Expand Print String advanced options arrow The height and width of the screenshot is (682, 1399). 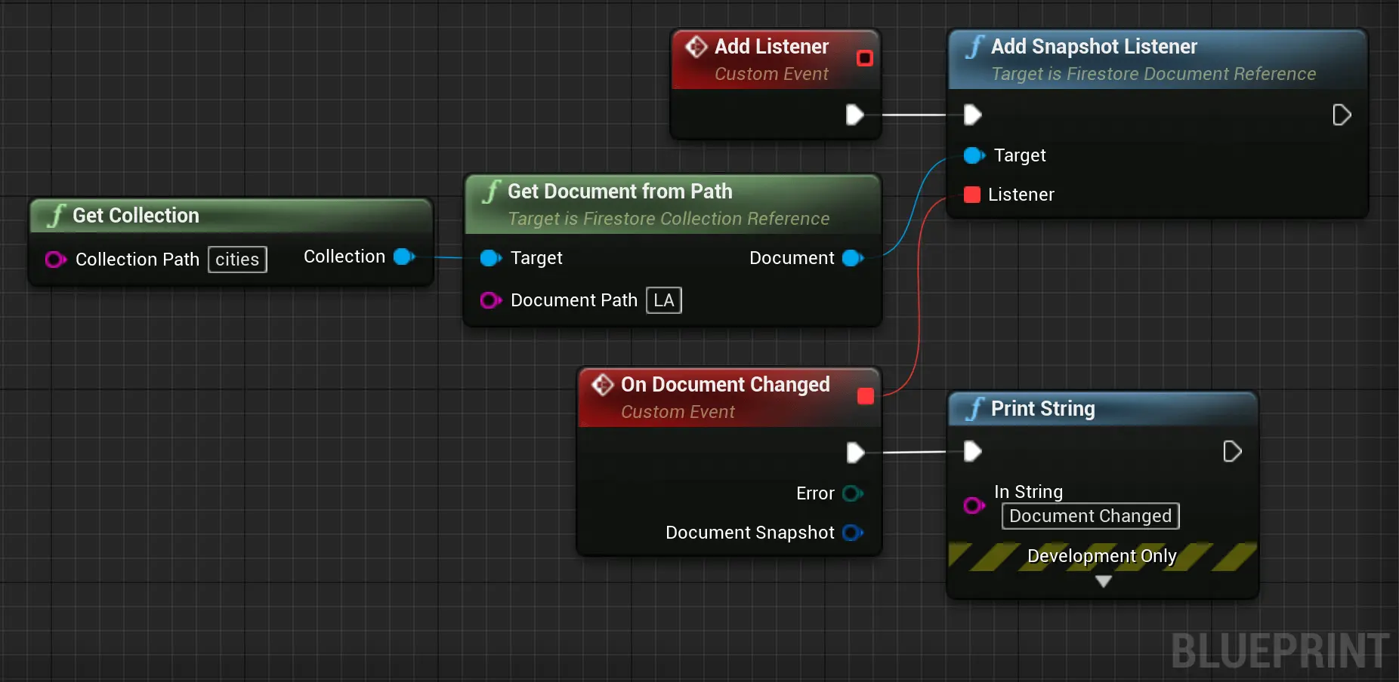(x=1103, y=582)
